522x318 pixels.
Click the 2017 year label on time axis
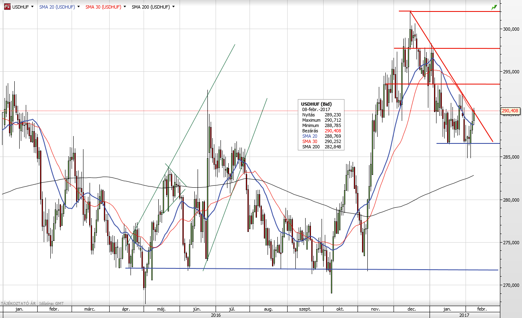click(x=464, y=315)
